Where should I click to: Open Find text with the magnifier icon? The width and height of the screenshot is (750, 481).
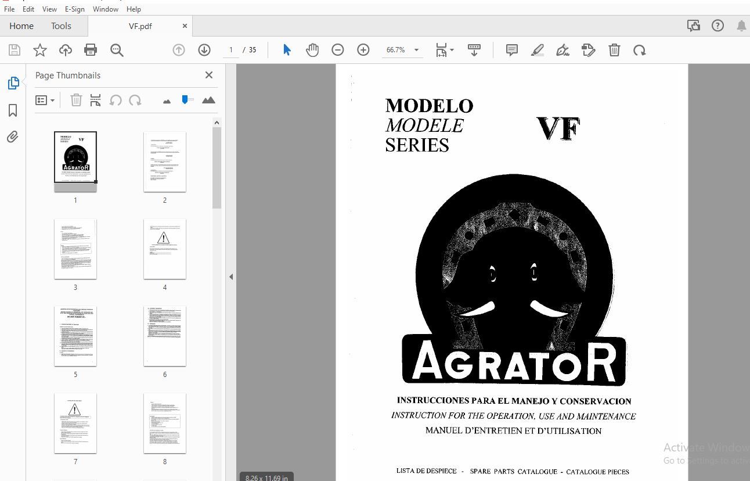point(117,50)
